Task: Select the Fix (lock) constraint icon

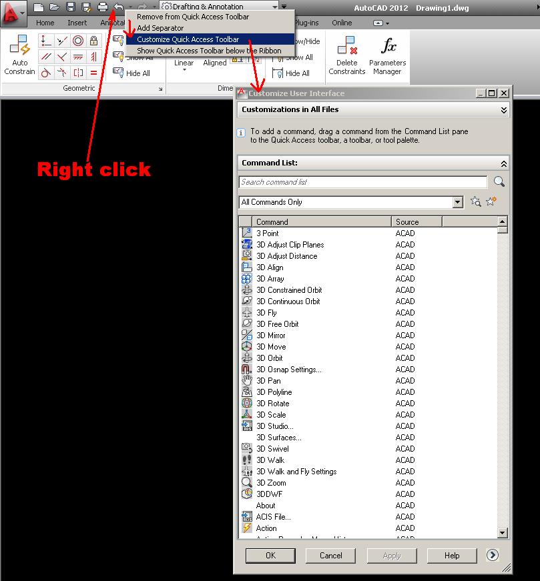Action: 94,41
